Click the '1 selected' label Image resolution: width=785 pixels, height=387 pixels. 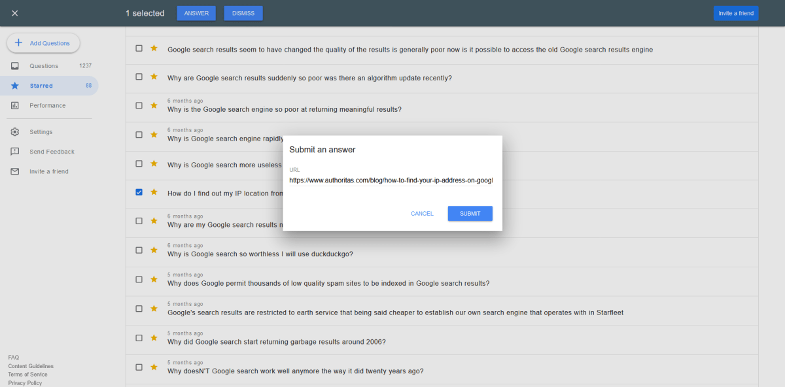145,13
